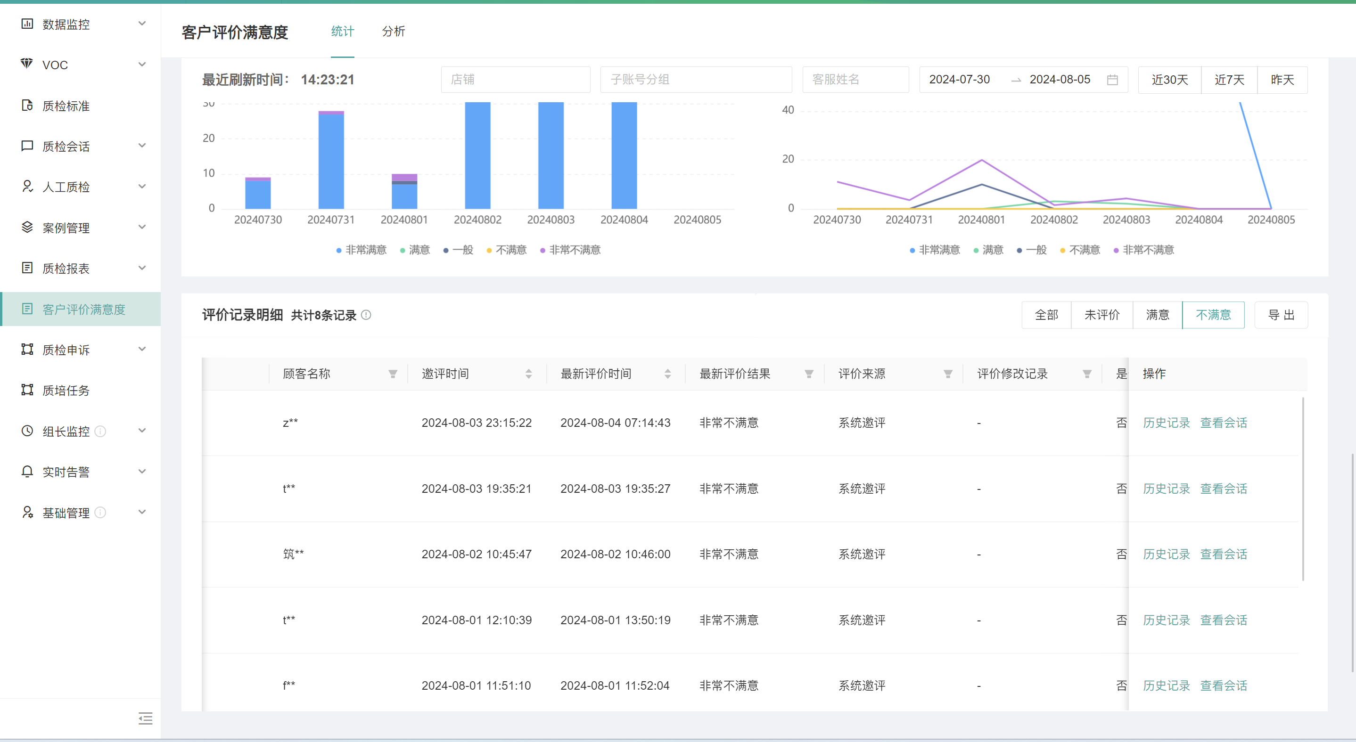
Task: Click the 数据监控 sidebar icon
Action: [x=27, y=24]
